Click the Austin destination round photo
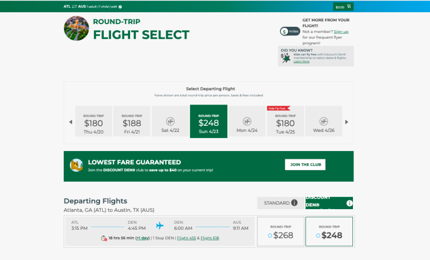 (x=77, y=29)
